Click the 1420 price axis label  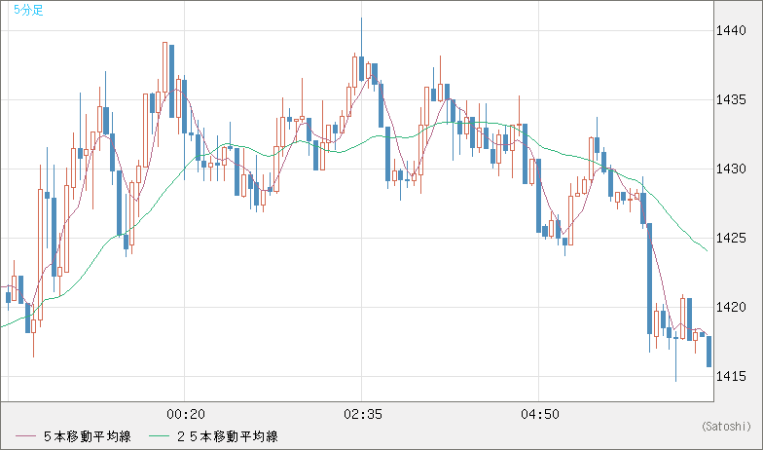click(730, 307)
